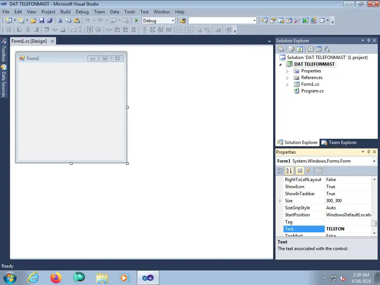Image resolution: width=380 pixels, height=285 pixels.
Task: Expand the Form1.cs node
Action: point(288,85)
